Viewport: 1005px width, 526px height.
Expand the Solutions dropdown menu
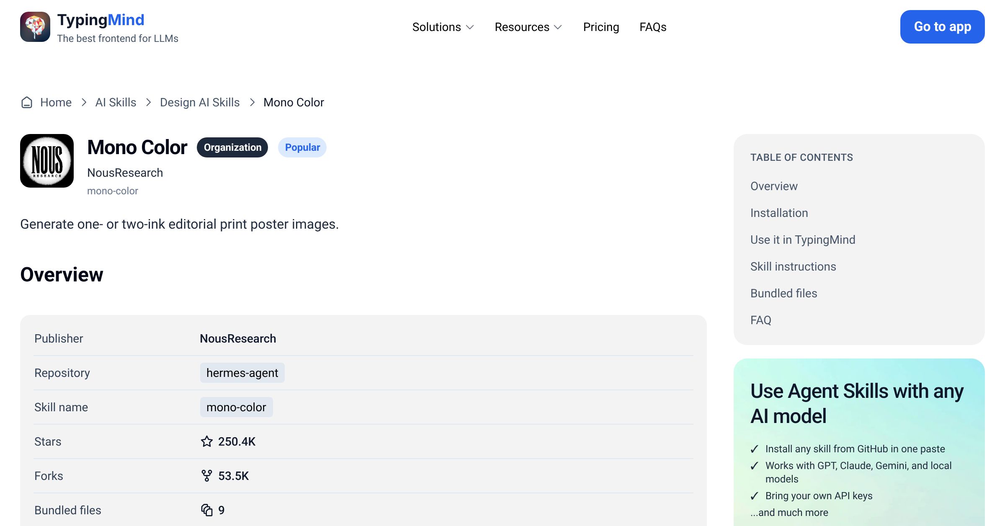pyautogui.click(x=443, y=27)
